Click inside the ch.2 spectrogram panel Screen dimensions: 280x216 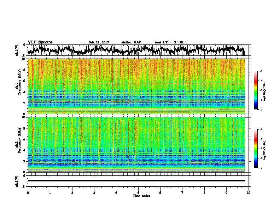(136, 145)
